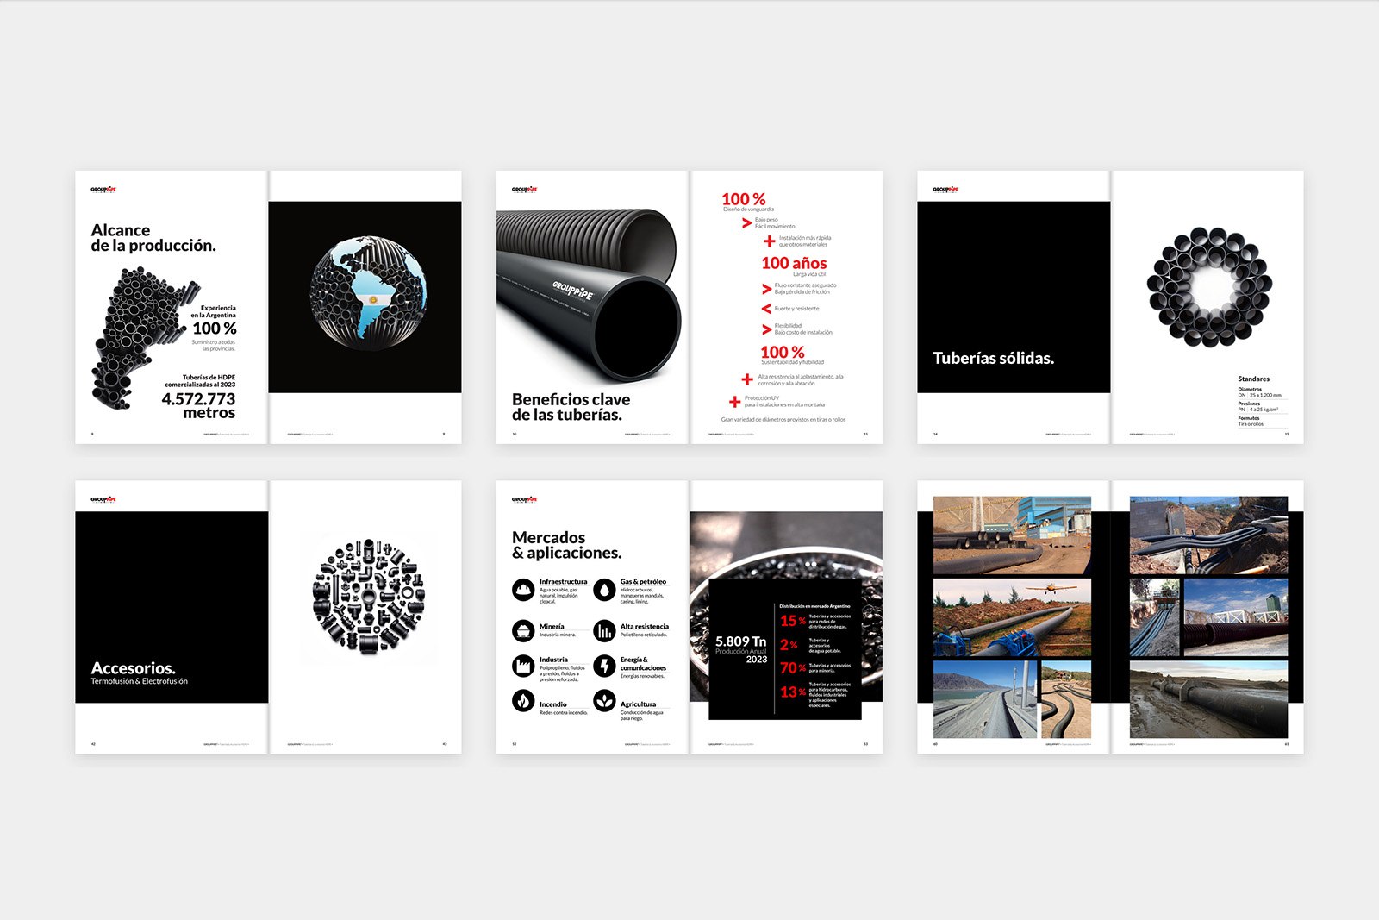Viewport: 1379px width, 920px height.
Task: Click 'Termofusión & Electrofusión' subtitle
Action: [140, 681]
